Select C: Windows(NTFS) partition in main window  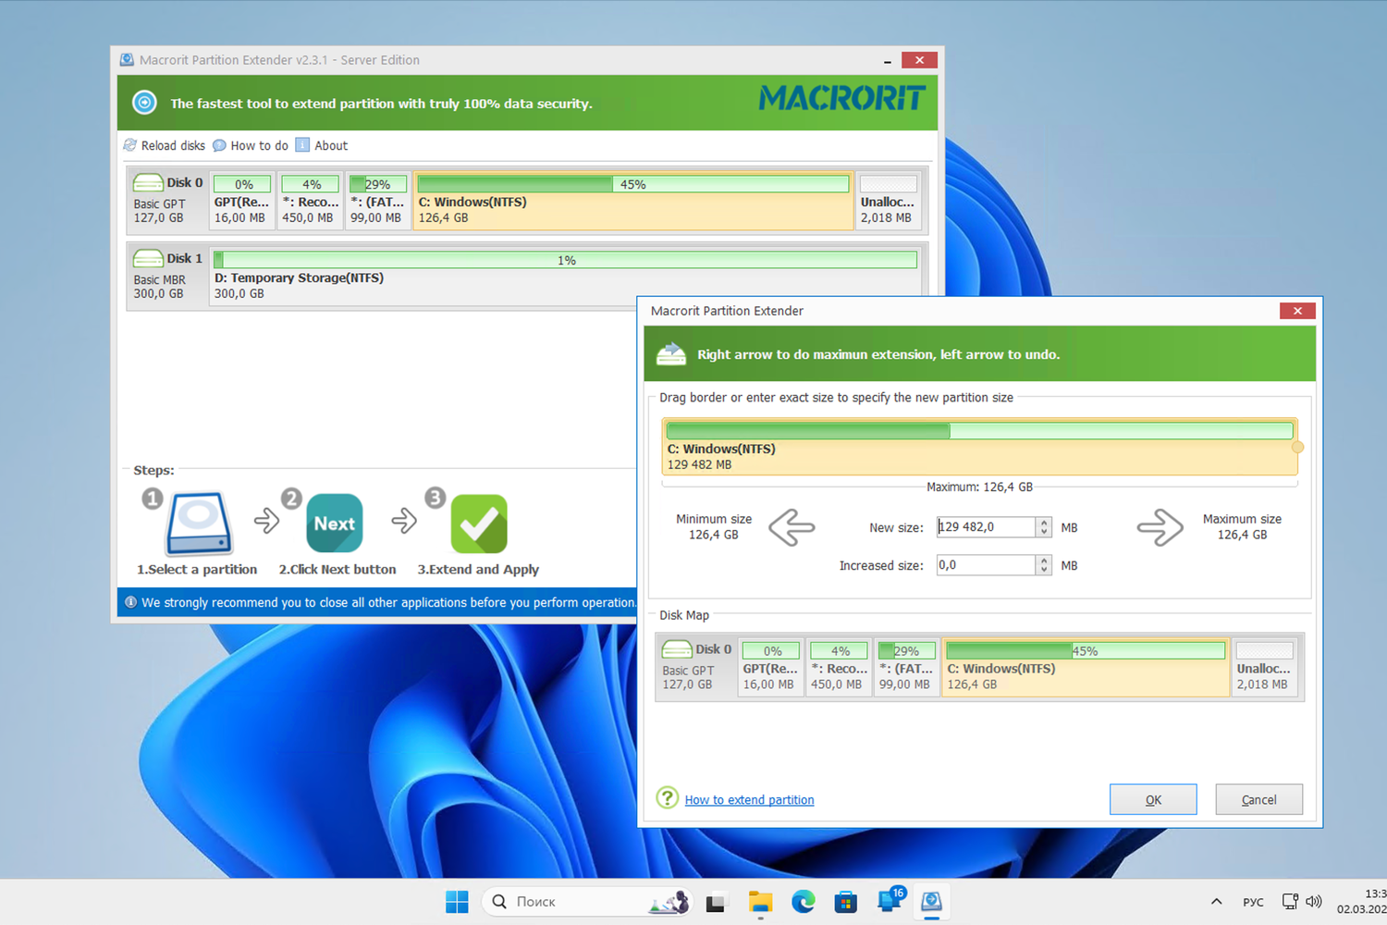click(633, 201)
